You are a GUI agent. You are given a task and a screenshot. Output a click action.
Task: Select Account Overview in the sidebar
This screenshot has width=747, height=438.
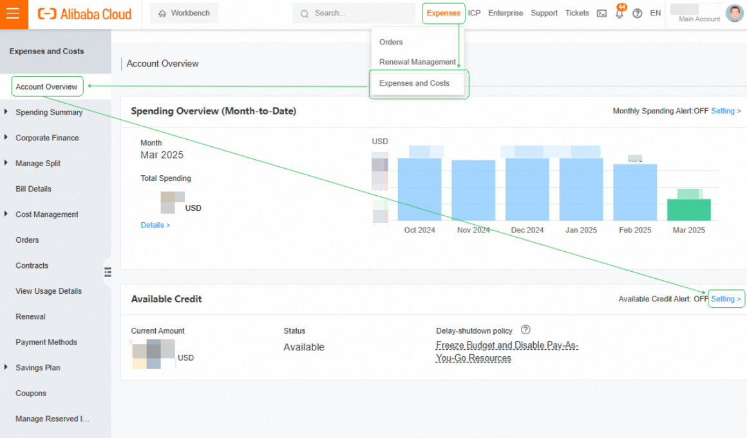point(46,87)
